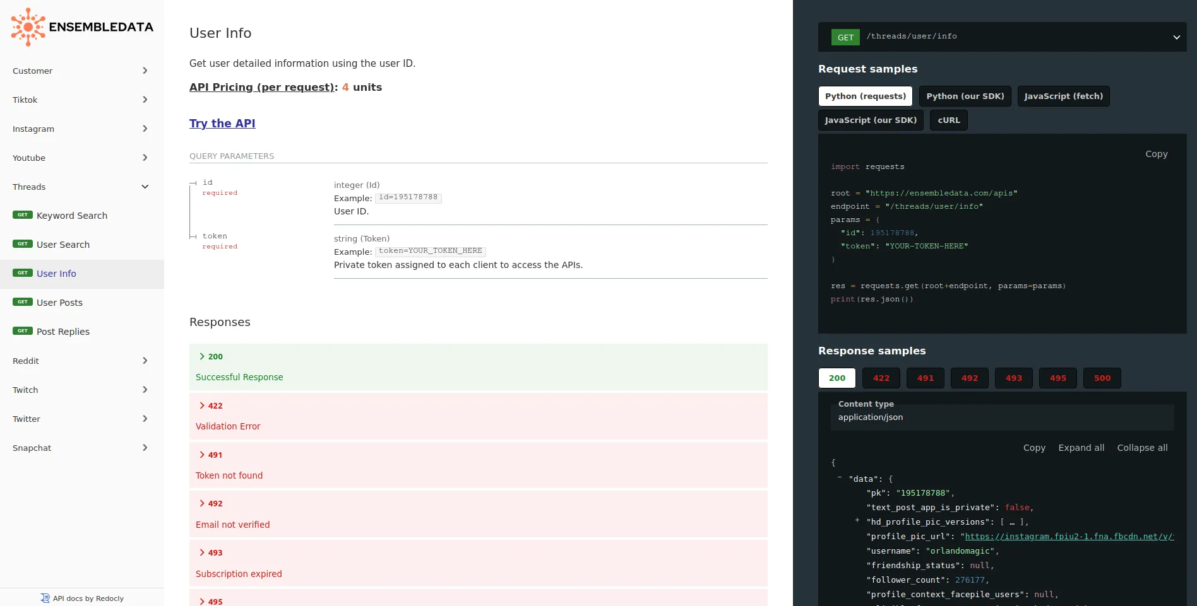Click Collapse all in response sample
The height and width of the screenshot is (606, 1197).
point(1142,448)
